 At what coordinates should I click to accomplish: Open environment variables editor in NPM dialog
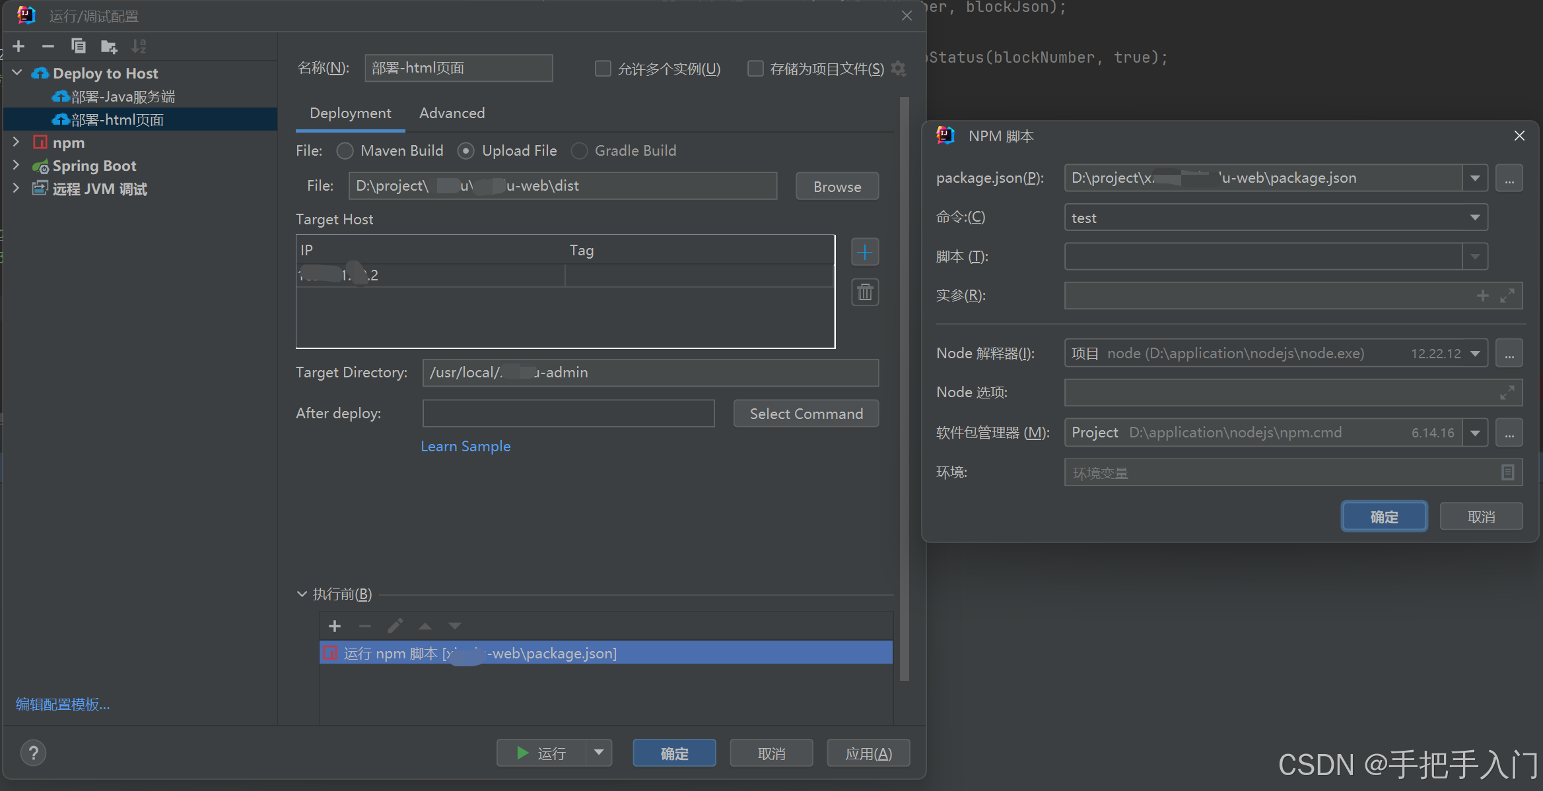click(x=1507, y=472)
